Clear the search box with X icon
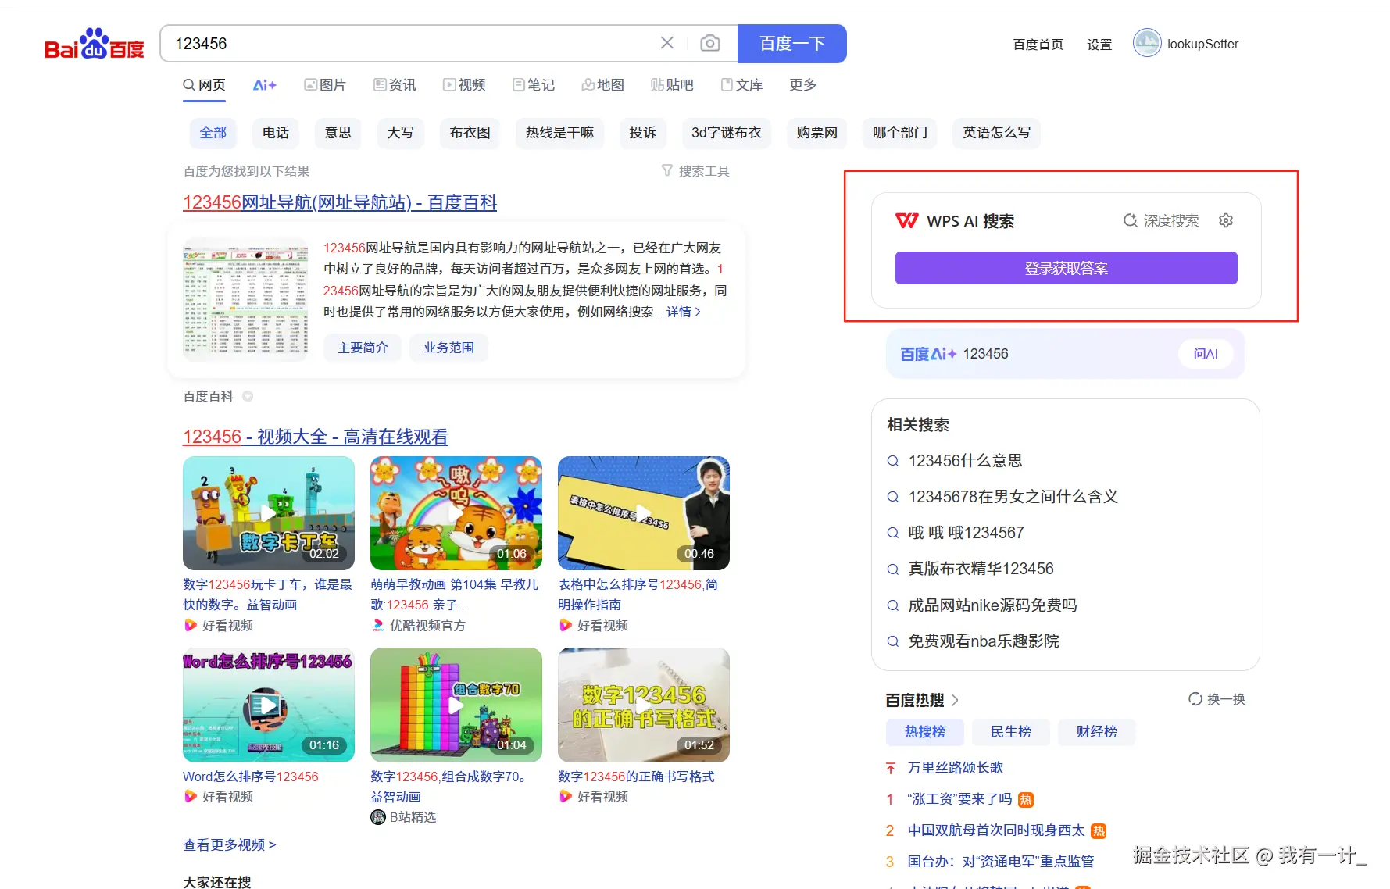 tap(666, 43)
